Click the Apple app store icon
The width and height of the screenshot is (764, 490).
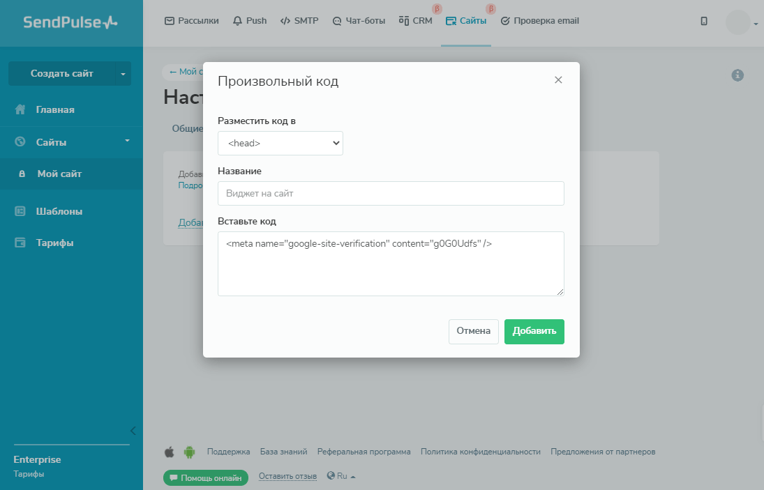[x=169, y=452]
